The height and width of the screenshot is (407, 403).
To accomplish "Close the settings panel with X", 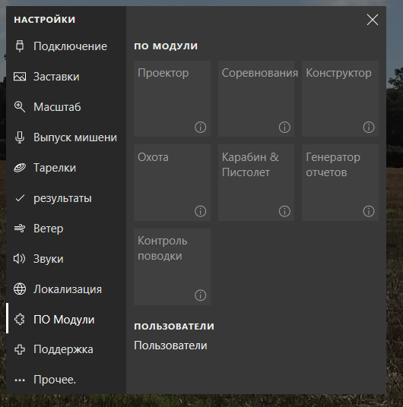I will pyautogui.click(x=373, y=20).
